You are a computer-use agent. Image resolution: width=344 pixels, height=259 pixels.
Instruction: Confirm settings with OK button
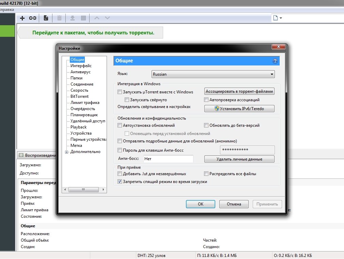[201, 204]
